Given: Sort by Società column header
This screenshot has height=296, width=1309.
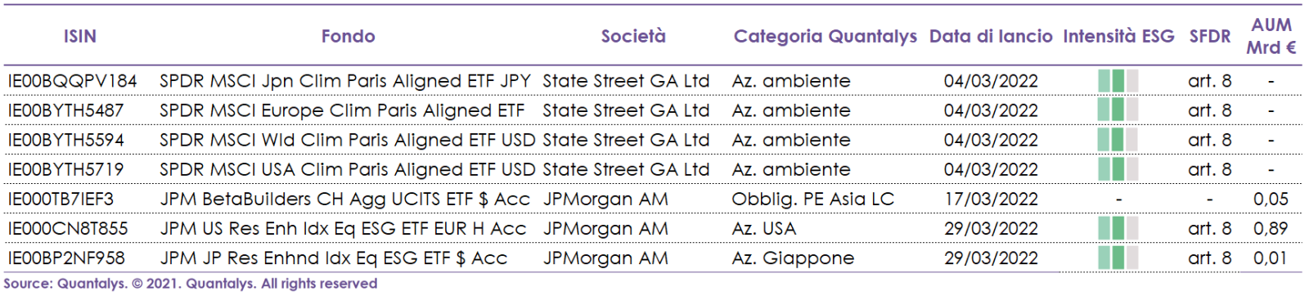Looking at the screenshot, I should point(633,36).
